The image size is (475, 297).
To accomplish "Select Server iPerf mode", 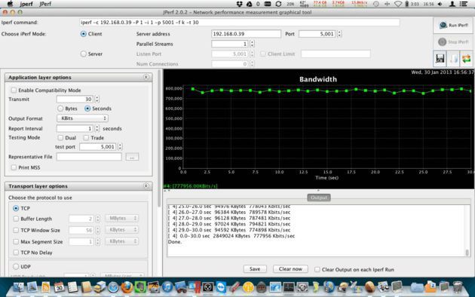I will click(83, 54).
